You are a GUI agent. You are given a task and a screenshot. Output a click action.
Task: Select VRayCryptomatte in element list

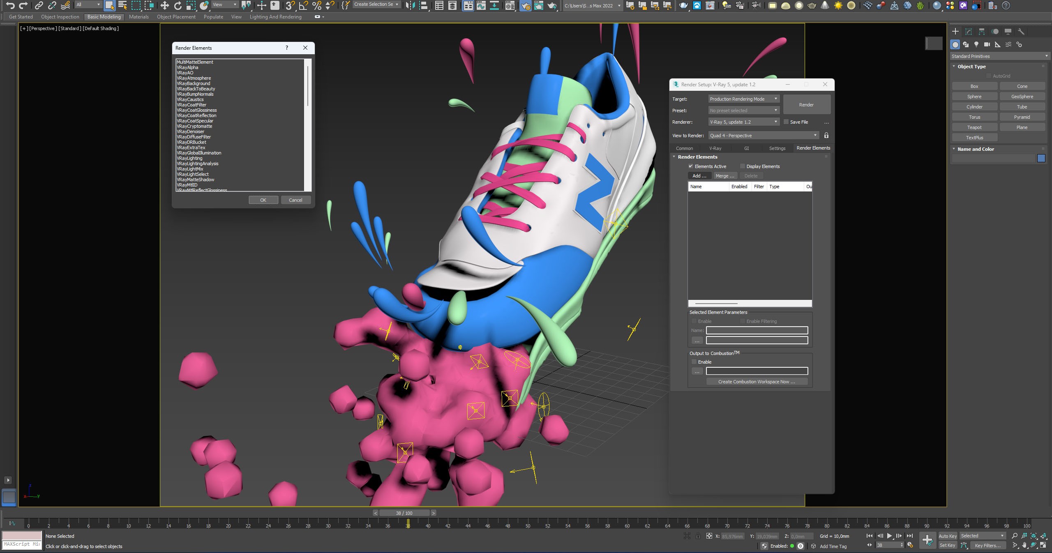pyautogui.click(x=194, y=126)
